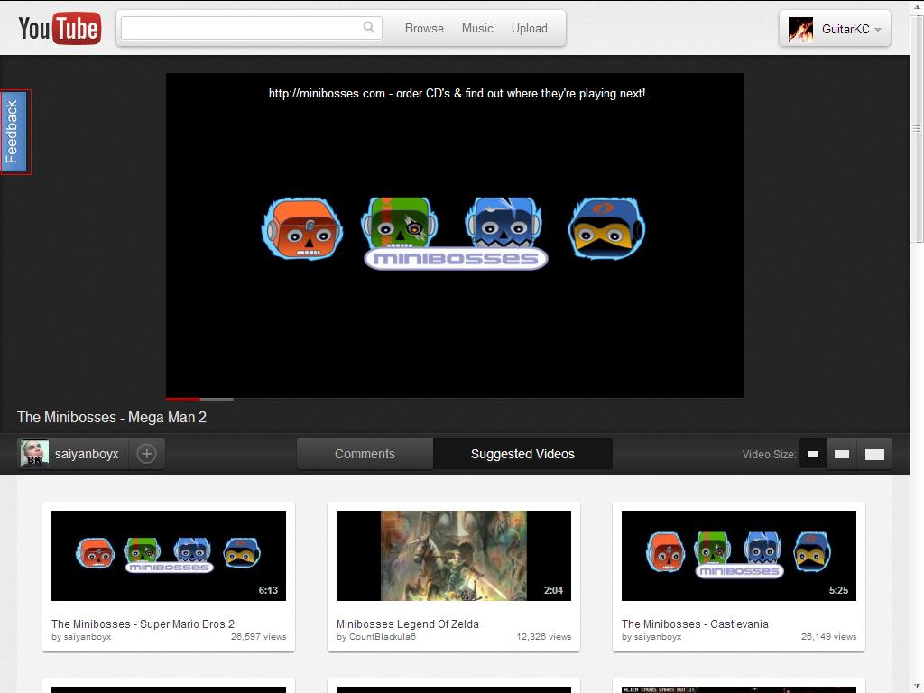Screen dimensions: 924x693
Task: Subscribe with the plus icon beside saiyanboyx
Action: [x=147, y=454]
